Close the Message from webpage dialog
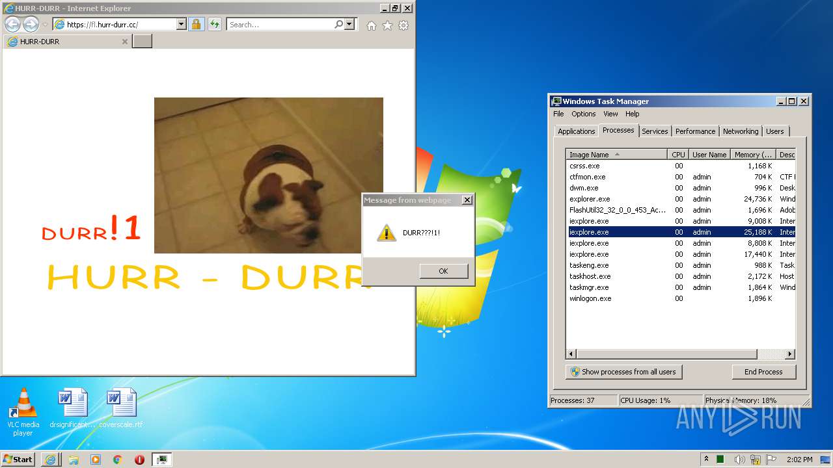This screenshot has height=468, width=833. pyautogui.click(x=467, y=200)
